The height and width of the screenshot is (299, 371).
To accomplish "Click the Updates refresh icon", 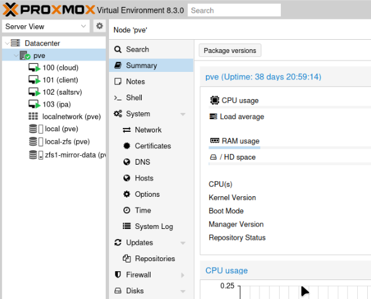I will [118, 242].
